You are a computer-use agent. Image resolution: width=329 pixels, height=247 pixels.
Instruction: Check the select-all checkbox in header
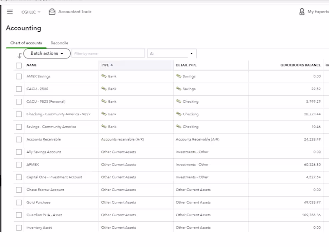click(x=19, y=65)
